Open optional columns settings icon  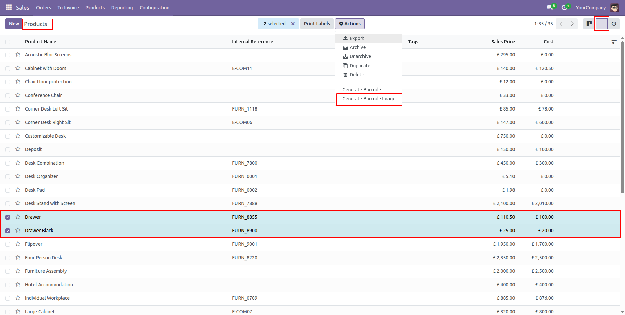click(614, 42)
